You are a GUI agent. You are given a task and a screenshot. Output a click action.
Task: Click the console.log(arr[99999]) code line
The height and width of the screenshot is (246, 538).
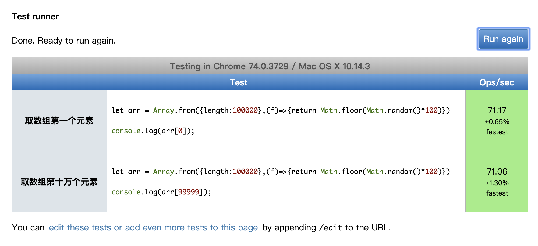(161, 192)
